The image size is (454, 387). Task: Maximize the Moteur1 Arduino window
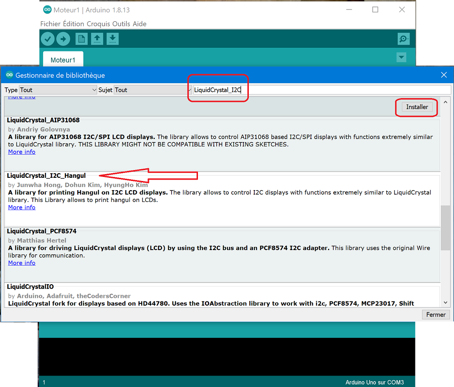[375, 10]
